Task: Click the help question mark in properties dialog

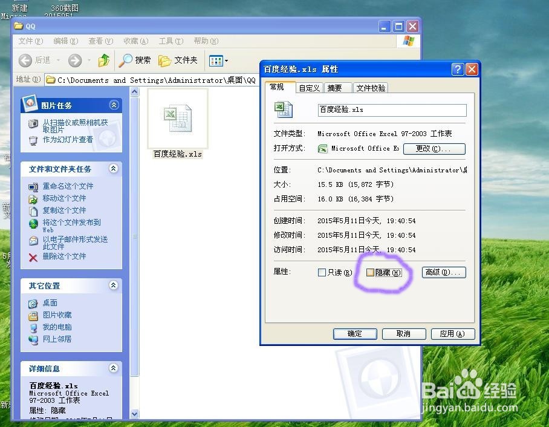Action: (x=458, y=70)
